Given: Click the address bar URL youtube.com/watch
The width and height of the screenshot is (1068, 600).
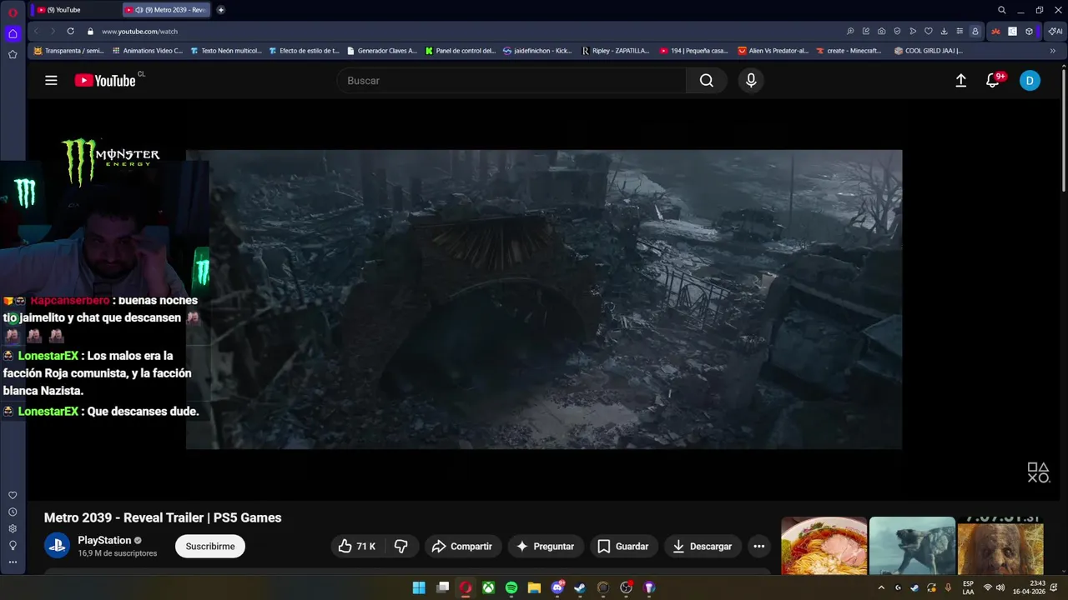Looking at the screenshot, I should 139,32.
